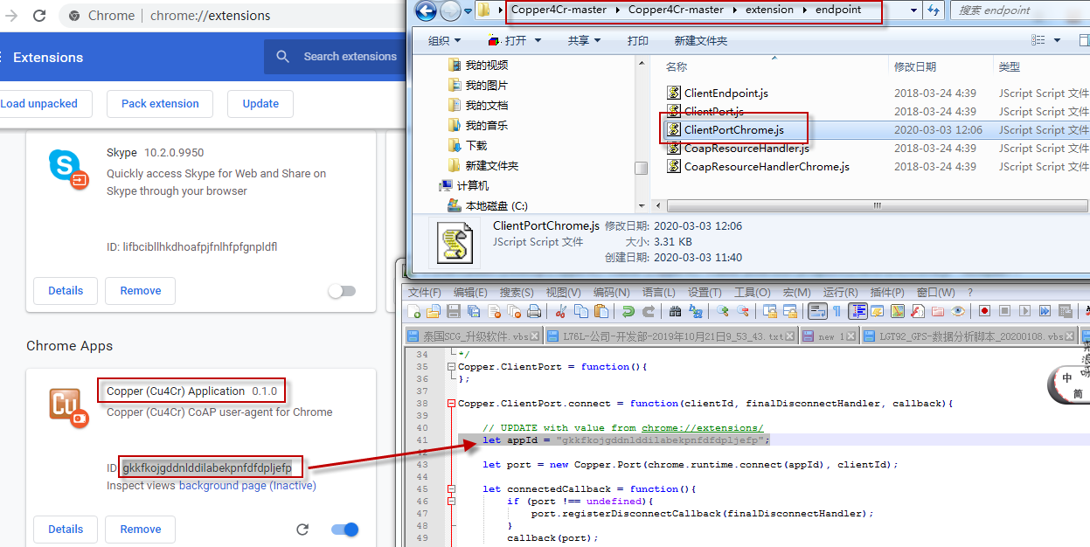
Task: Enable the Skype extension toggle
Action: tap(342, 291)
